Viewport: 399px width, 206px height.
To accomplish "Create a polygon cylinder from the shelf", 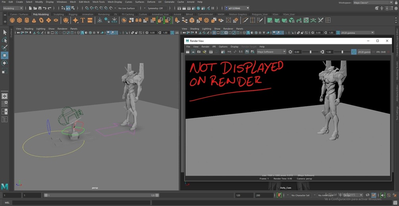I will click(27, 20).
